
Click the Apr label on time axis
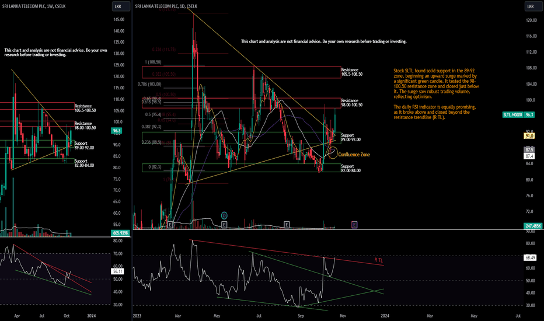(x=17, y=316)
